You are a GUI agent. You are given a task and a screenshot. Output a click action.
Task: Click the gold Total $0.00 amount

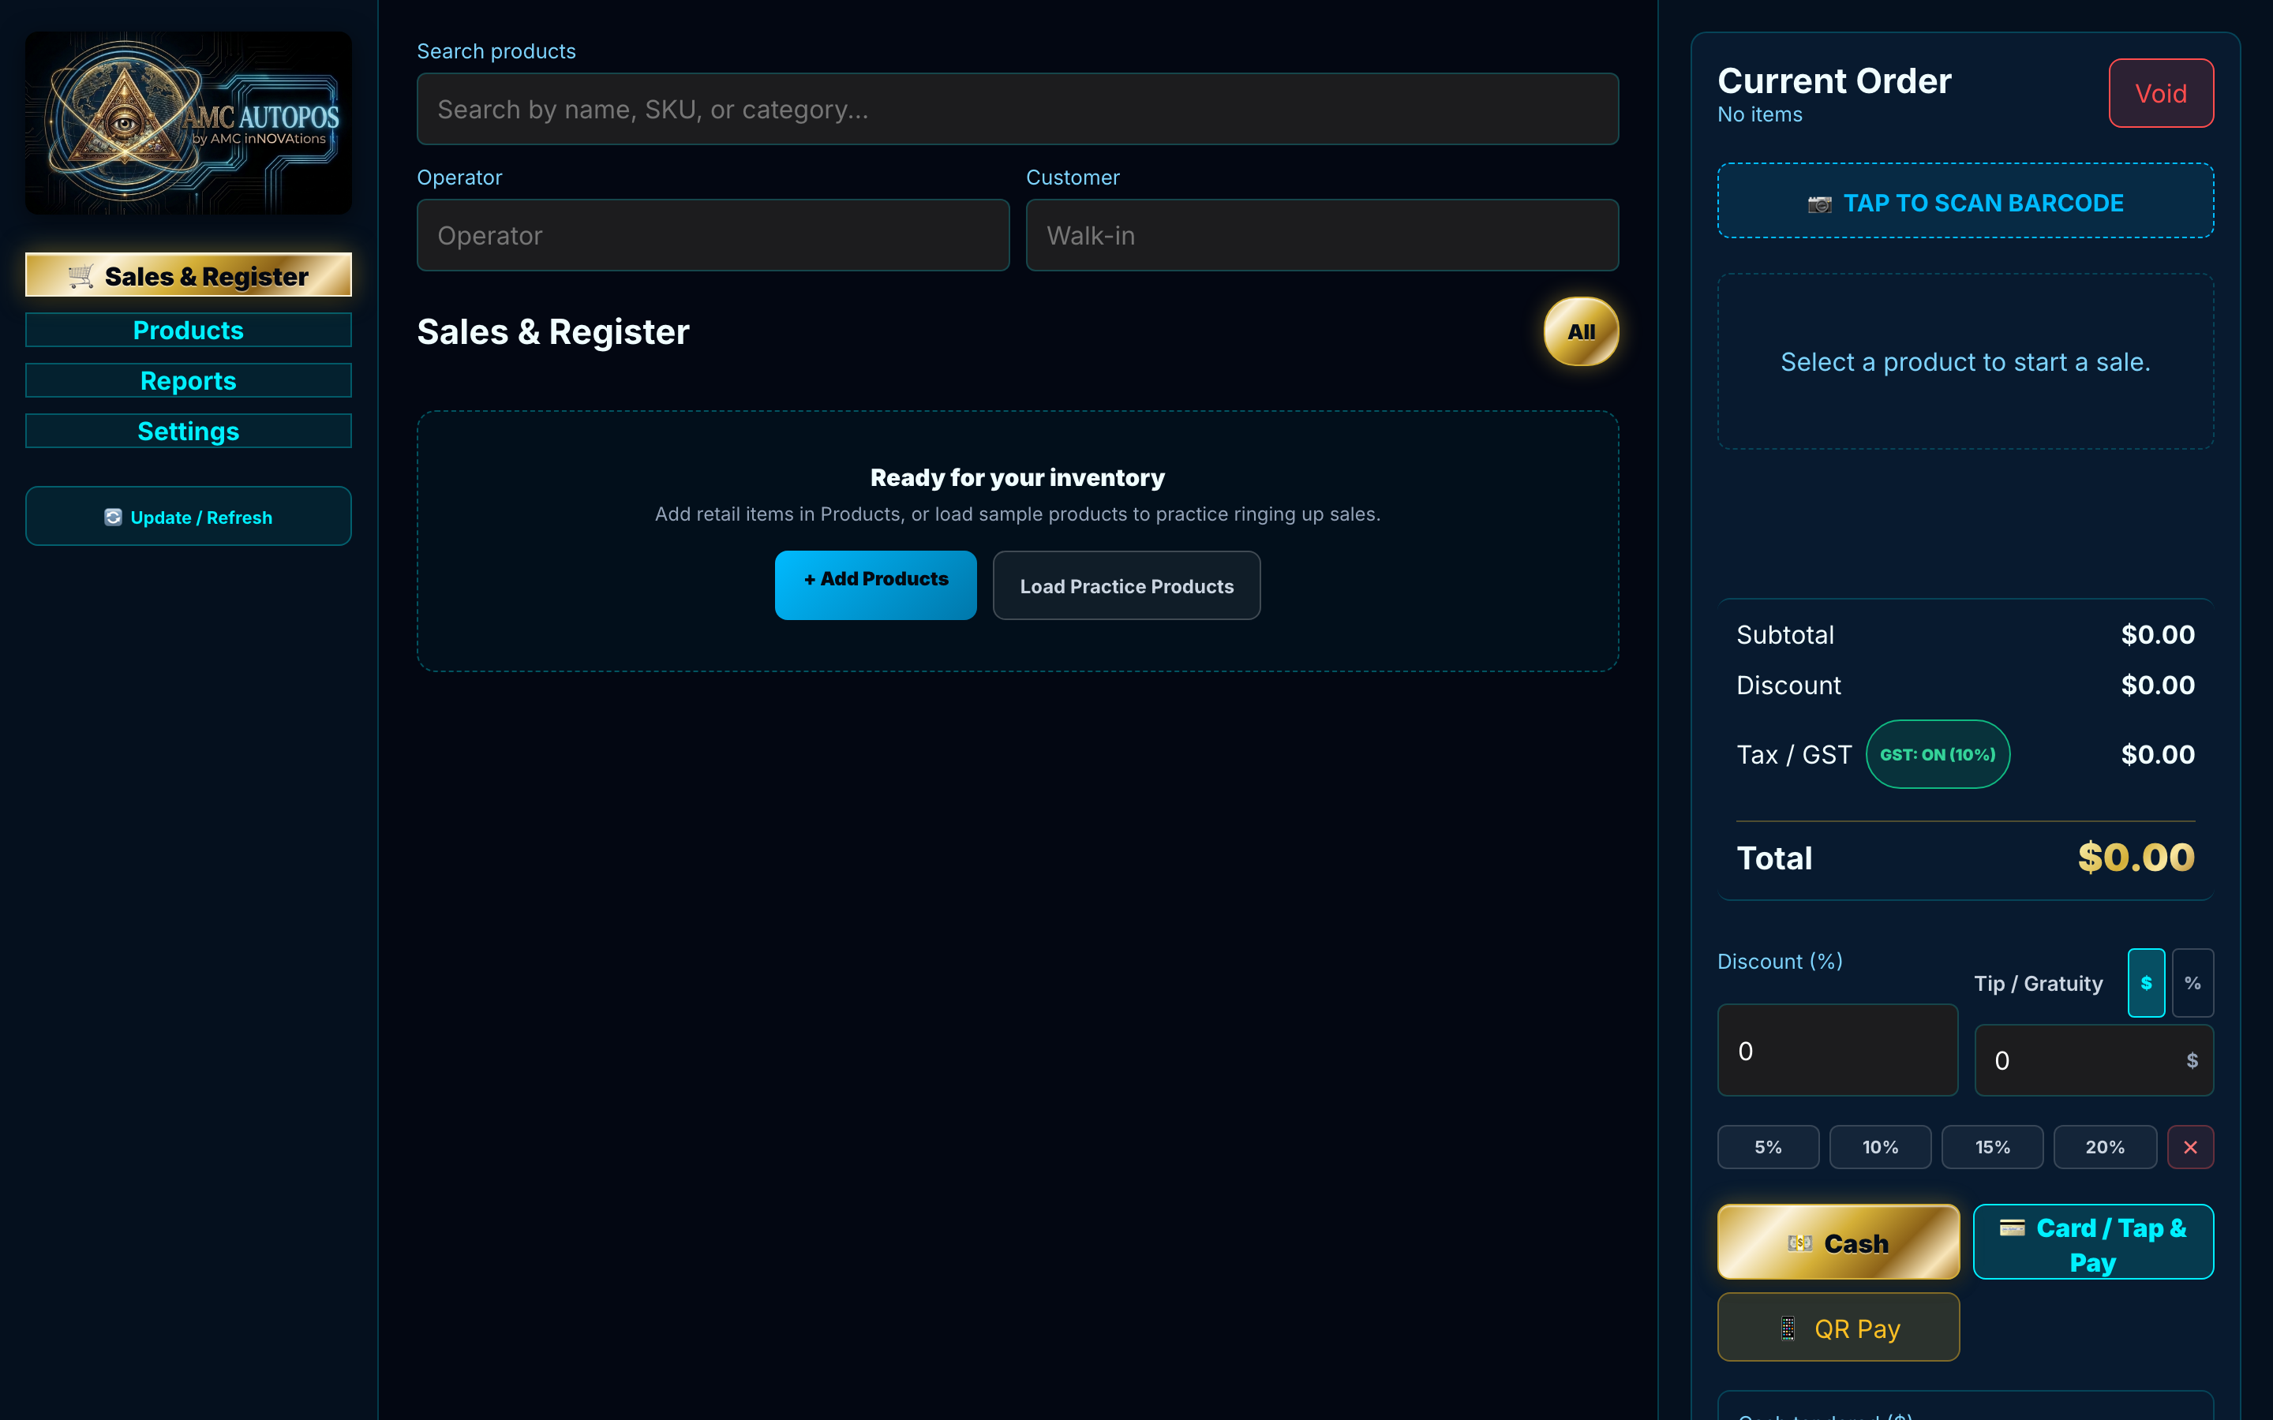coord(2136,858)
